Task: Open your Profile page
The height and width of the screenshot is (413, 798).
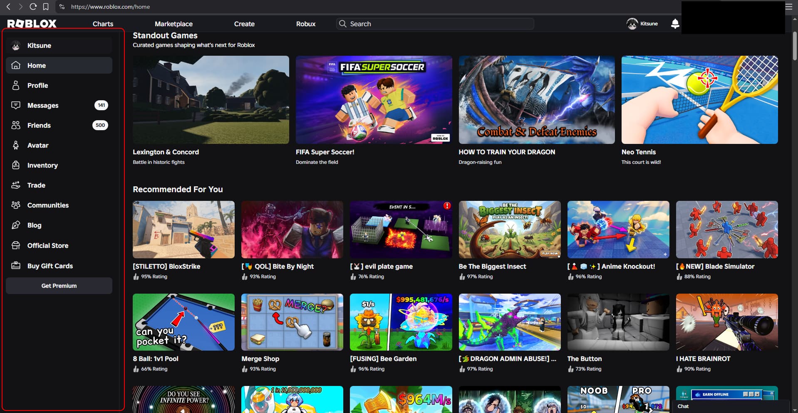Action: point(37,85)
